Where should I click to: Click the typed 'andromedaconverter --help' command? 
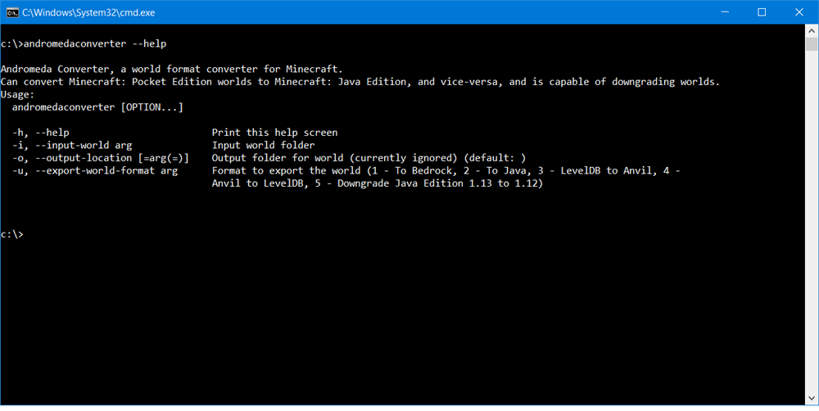click(x=97, y=43)
